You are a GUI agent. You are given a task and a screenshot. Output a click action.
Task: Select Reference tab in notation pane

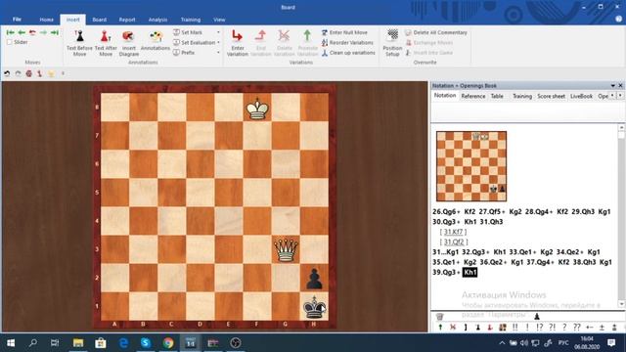pyautogui.click(x=473, y=96)
